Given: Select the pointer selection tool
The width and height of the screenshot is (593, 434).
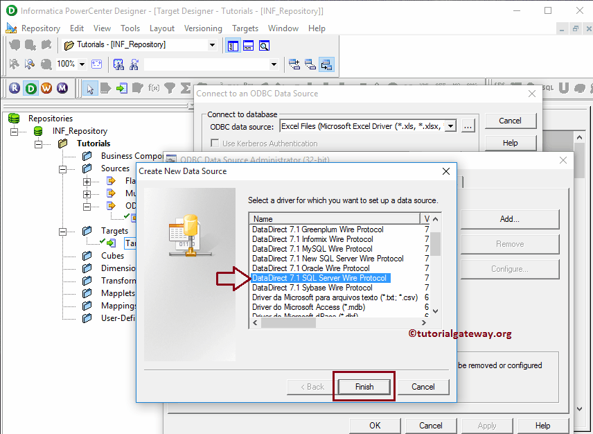Looking at the screenshot, I should click(x=91, y=88).
